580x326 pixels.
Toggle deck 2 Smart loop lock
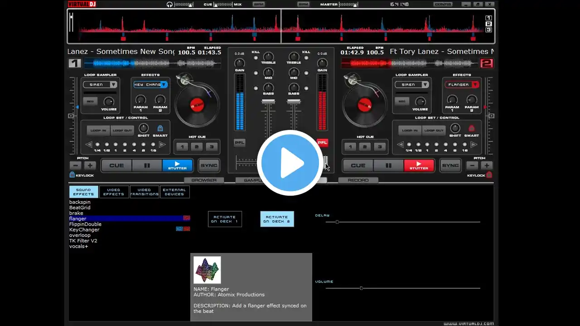(x=472, y=128)
